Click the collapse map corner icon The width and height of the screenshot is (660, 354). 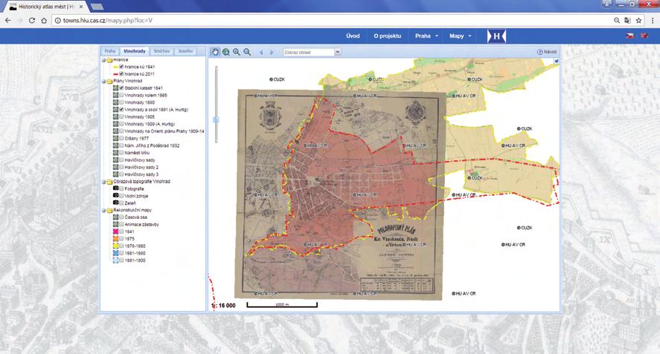click(x=557, y=62)
